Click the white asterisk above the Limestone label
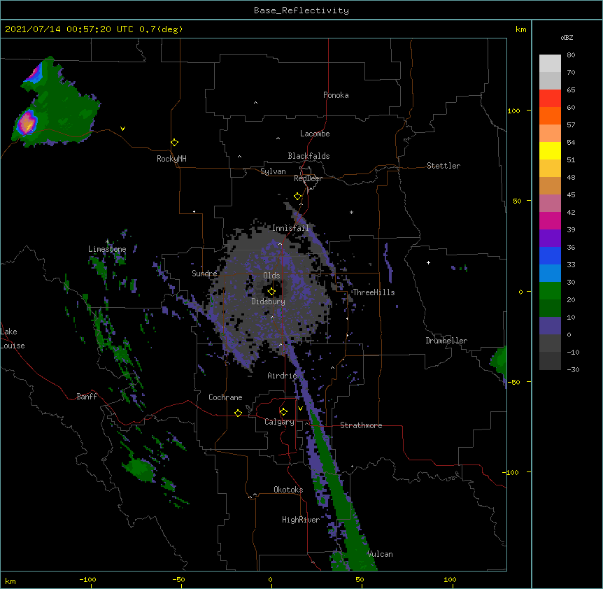The image size is (603, 589). click(108, 241)
